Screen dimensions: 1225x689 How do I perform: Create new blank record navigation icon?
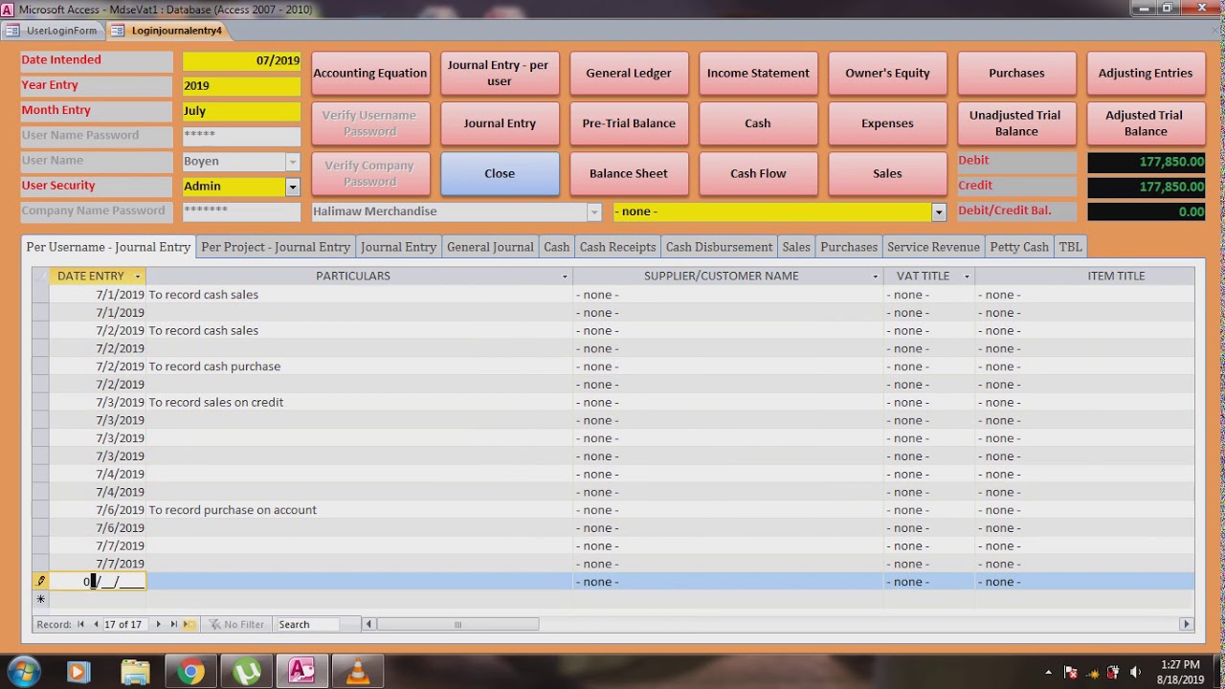[189, 625]
